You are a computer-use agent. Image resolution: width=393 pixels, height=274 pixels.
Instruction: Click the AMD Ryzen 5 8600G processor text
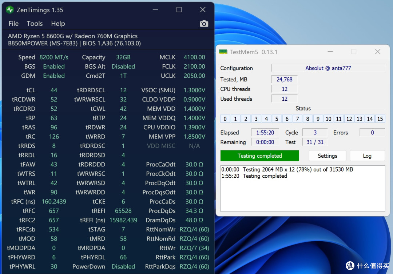(x=73, y=36)
